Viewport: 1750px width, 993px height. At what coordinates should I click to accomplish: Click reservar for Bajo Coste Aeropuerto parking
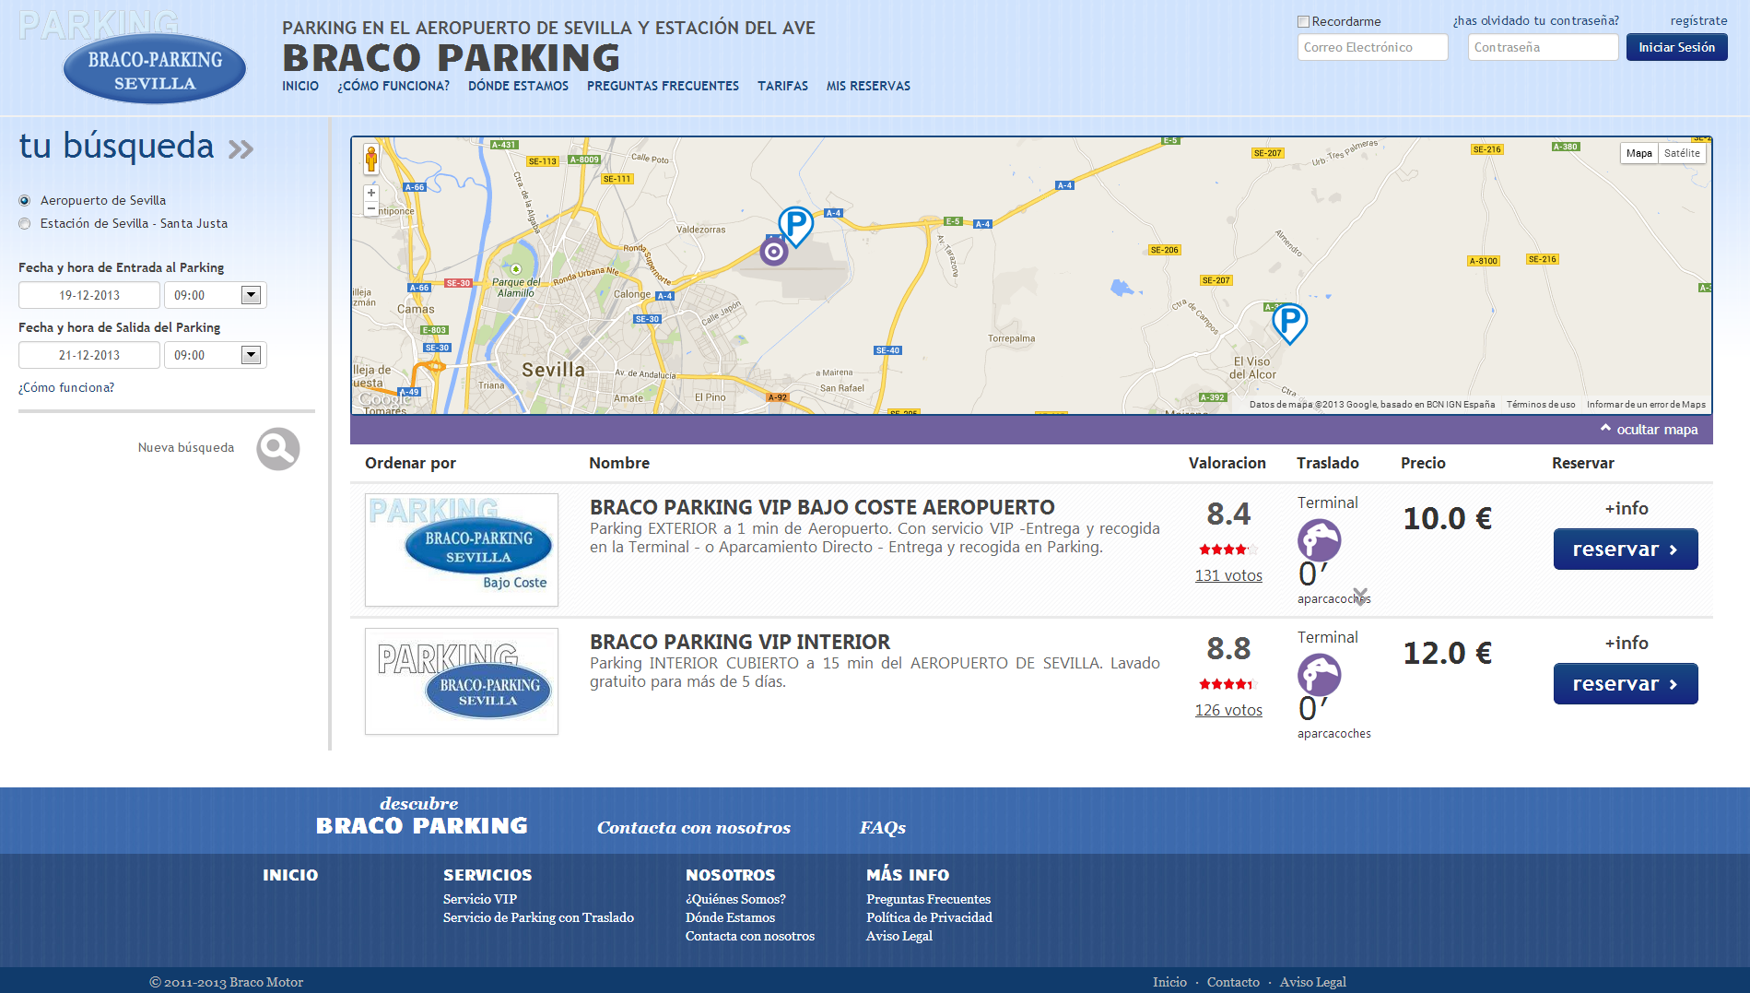coord(1626,550)
